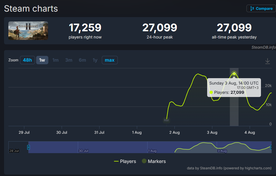The height and width of the screenshot is (176, 276).
Task: Click the highlighted peak data point
Action: click(x=234, y=74)
